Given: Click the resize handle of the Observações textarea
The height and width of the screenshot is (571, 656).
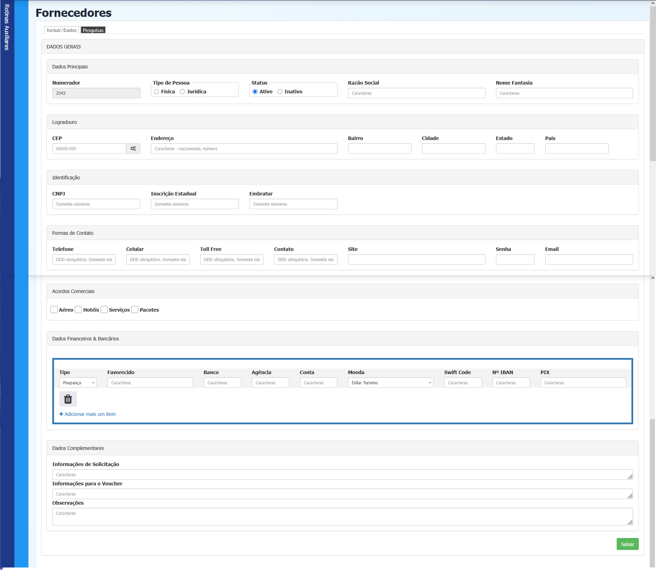Looking at the screenshot, I should [x=630, y=522].
